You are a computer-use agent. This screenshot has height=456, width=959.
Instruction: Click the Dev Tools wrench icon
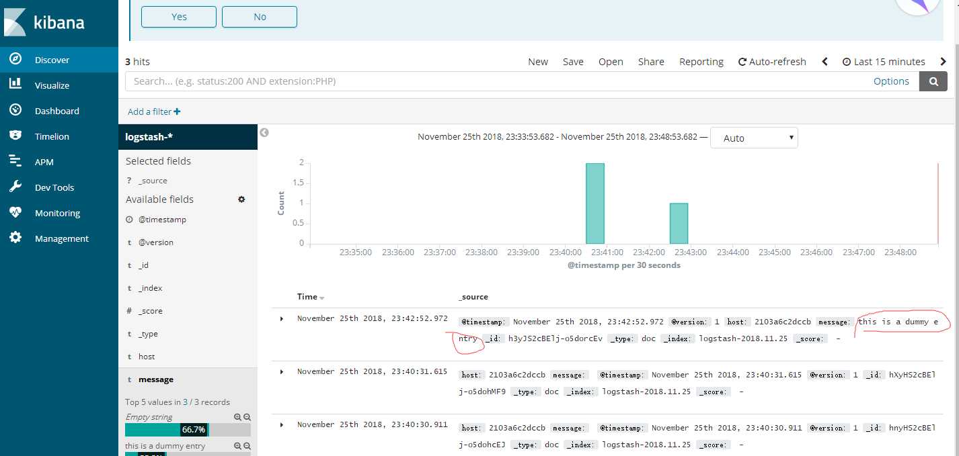point(15,187)
